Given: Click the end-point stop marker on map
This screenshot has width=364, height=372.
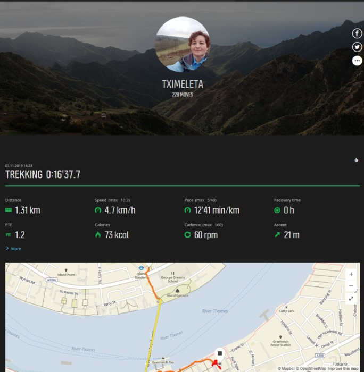Looking at the screenshot, I should [220, 354].
